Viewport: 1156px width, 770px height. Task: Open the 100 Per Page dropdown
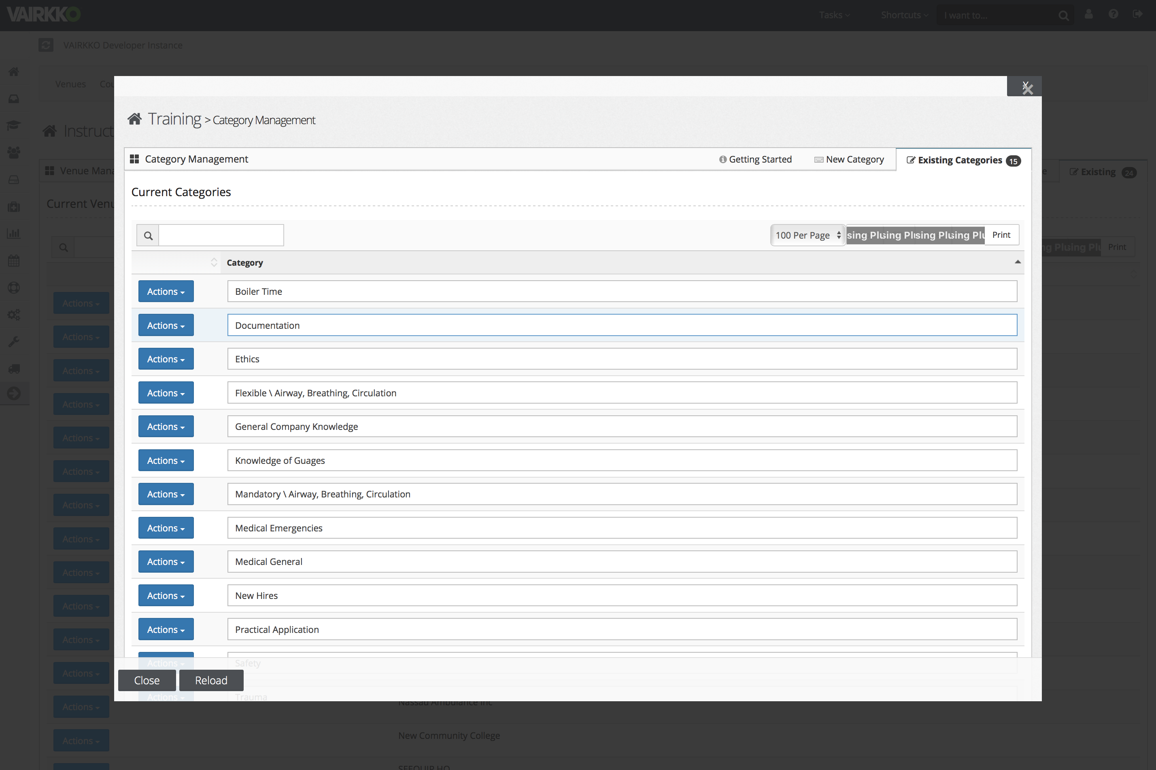(x=807, y=235)
